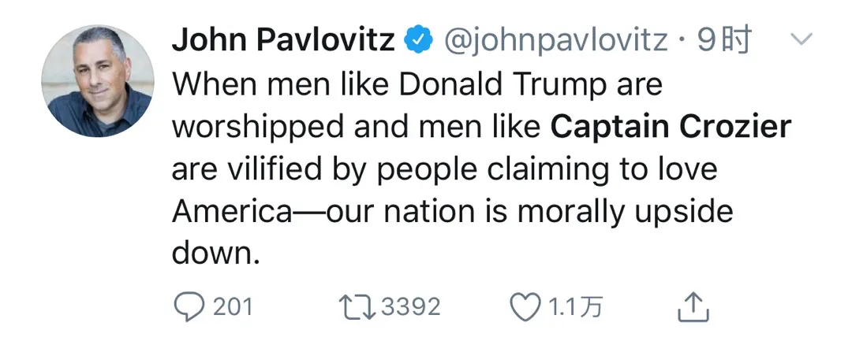This screenshot has width=852, height=341.
Task: Open John Pavlovitz's profile photo
Action: pos(95,80)
